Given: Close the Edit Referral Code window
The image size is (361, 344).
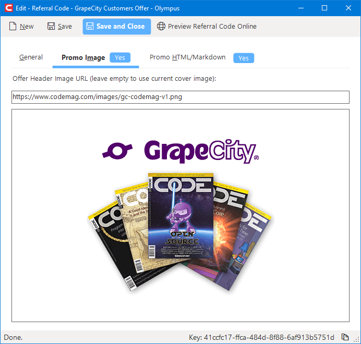Looking at the screenshot, I should tap(348, 8).
